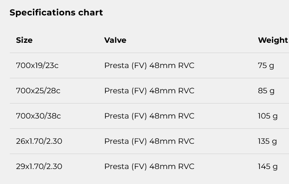Click the 85 g weight value
The height and width of the screenshot is (184, 289).
[266, 91]
